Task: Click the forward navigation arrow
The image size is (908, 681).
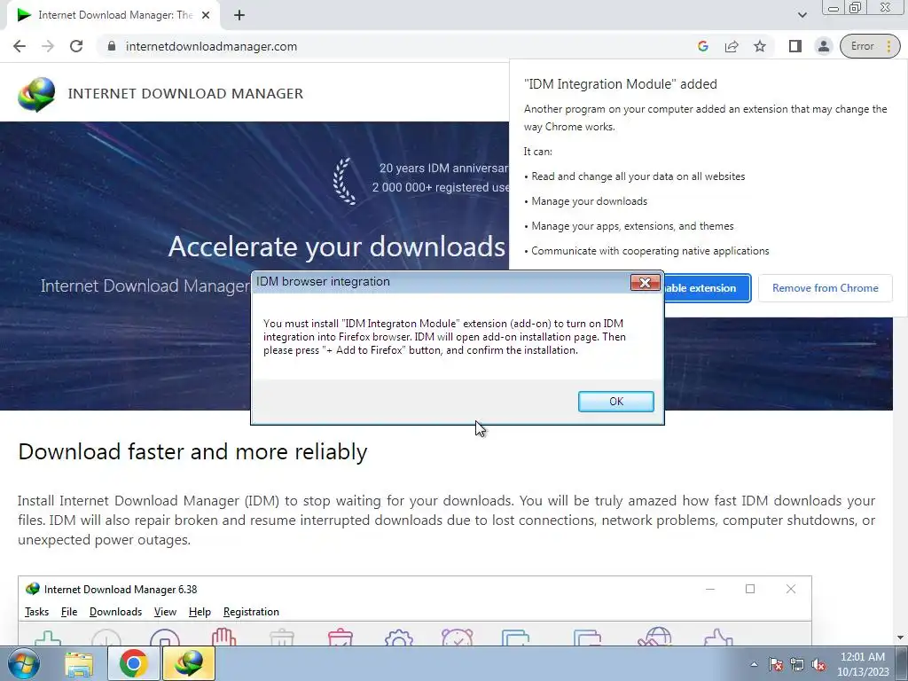Action: 48,46
